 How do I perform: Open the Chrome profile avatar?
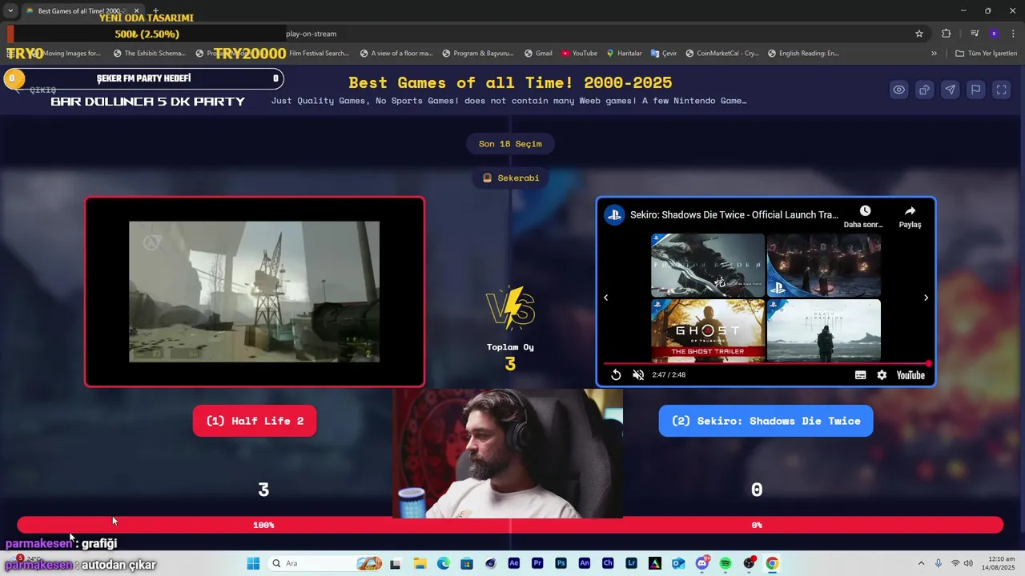coord(994,34)
